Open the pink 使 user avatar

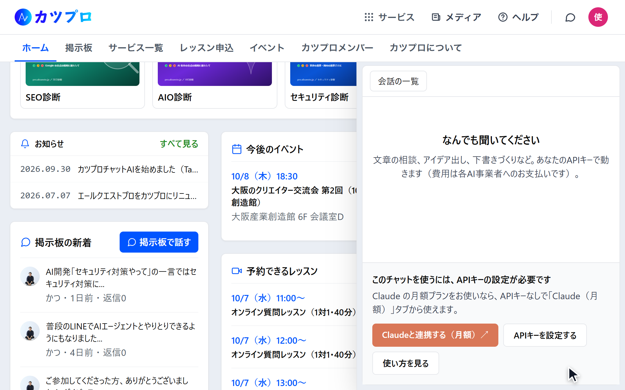coord(598,17)
